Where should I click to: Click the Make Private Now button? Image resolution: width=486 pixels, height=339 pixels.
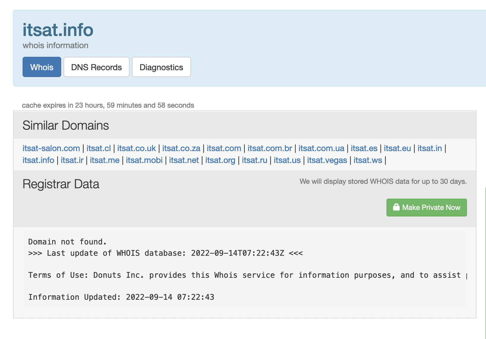tap(427, 207)
